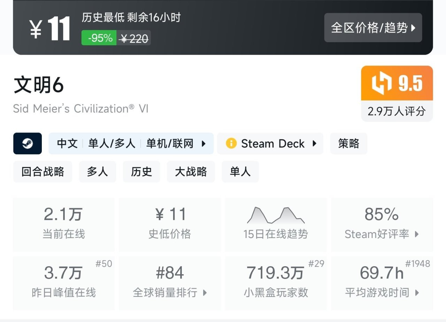
Task: Open global sales ranking arrow
Action: (205, 293)
